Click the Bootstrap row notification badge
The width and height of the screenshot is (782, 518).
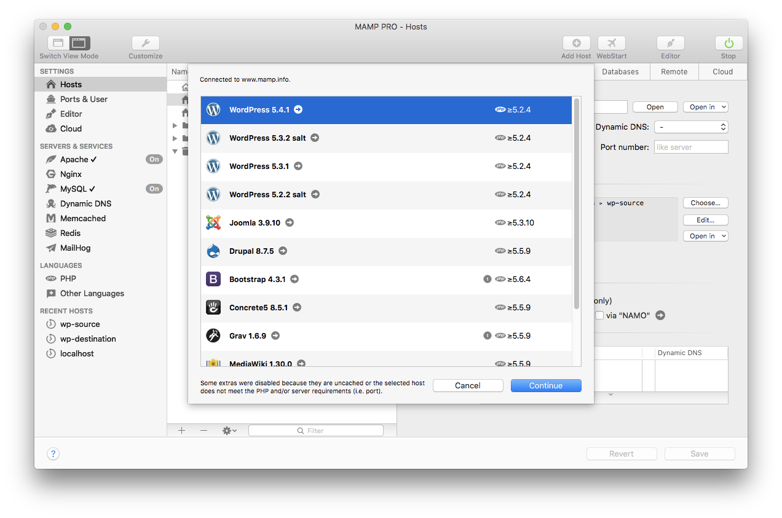click(488, 280)
